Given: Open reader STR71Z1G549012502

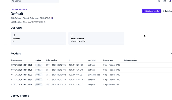Looking at the screenshot, I should [x=22, y=75].
